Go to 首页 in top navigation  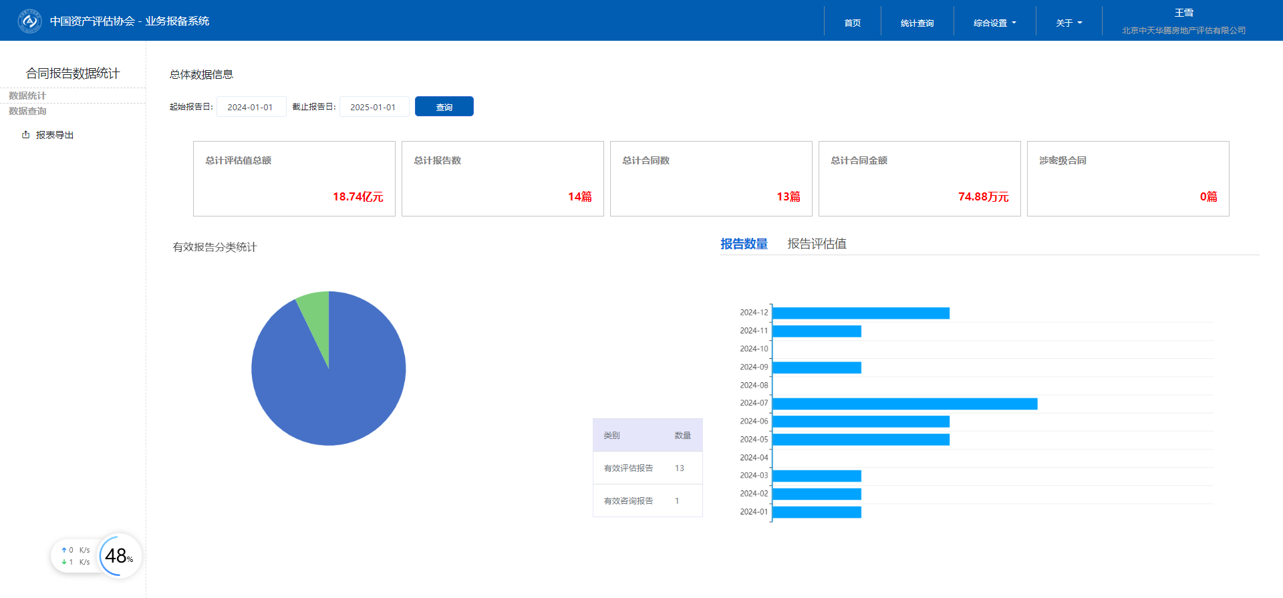click(x=852, y=23)
